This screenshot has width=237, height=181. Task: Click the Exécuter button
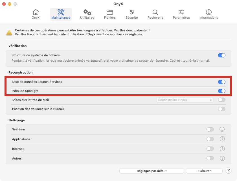[204, 171]
